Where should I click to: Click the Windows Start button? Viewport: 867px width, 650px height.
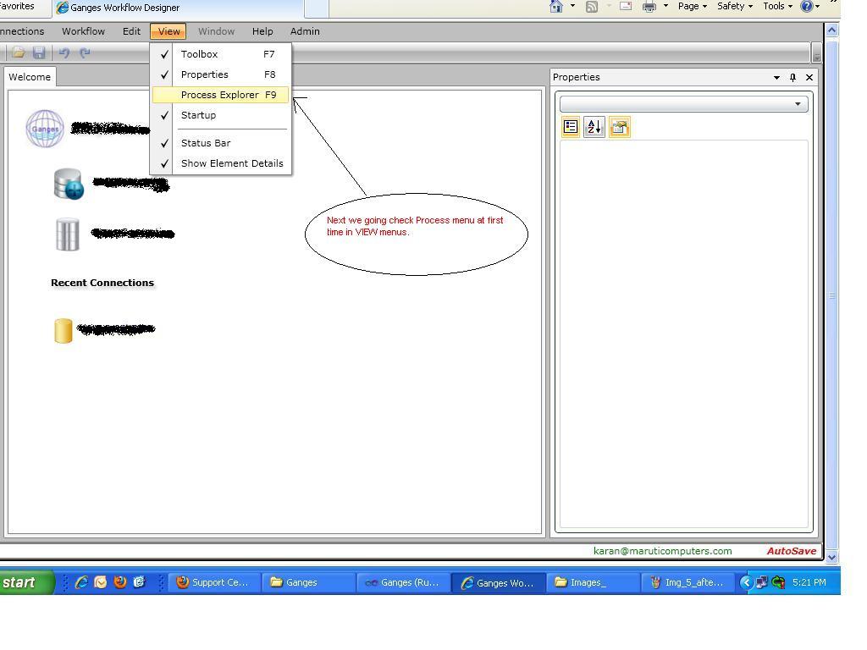pyautogui.click(x=26, y=582)
